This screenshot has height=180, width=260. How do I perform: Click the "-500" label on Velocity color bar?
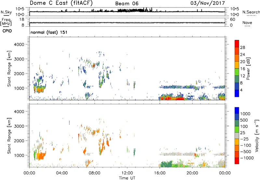246,152
